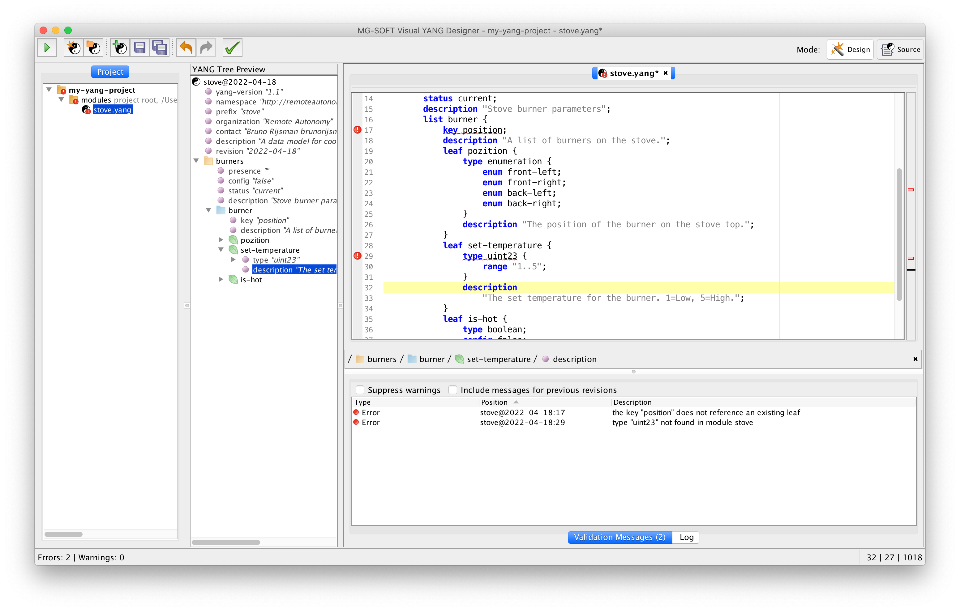Enable the Suppress warnings checkbox
Image resolution: width=960 pixels, height=611 pixels.
pos(360,390)
